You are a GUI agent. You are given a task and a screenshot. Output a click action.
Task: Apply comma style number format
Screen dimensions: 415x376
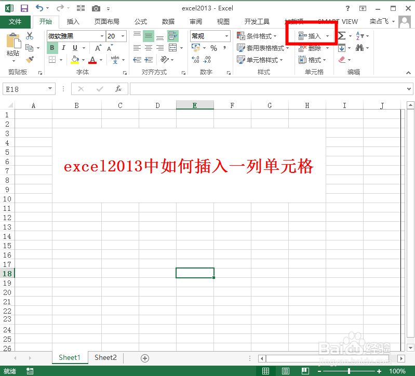pyautogui.click(x=224, y=48)
